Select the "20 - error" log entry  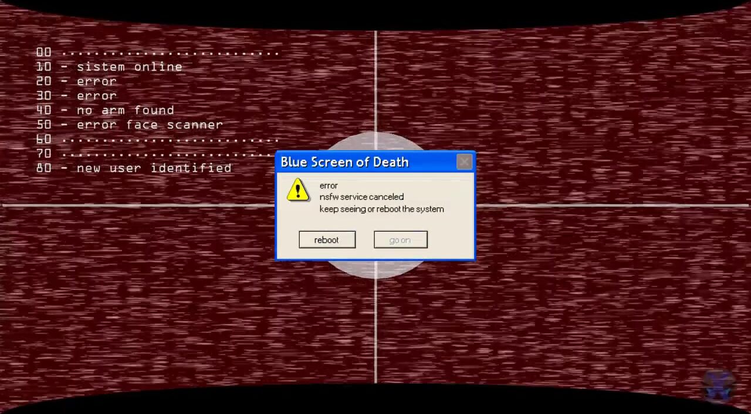click(76, 82)
